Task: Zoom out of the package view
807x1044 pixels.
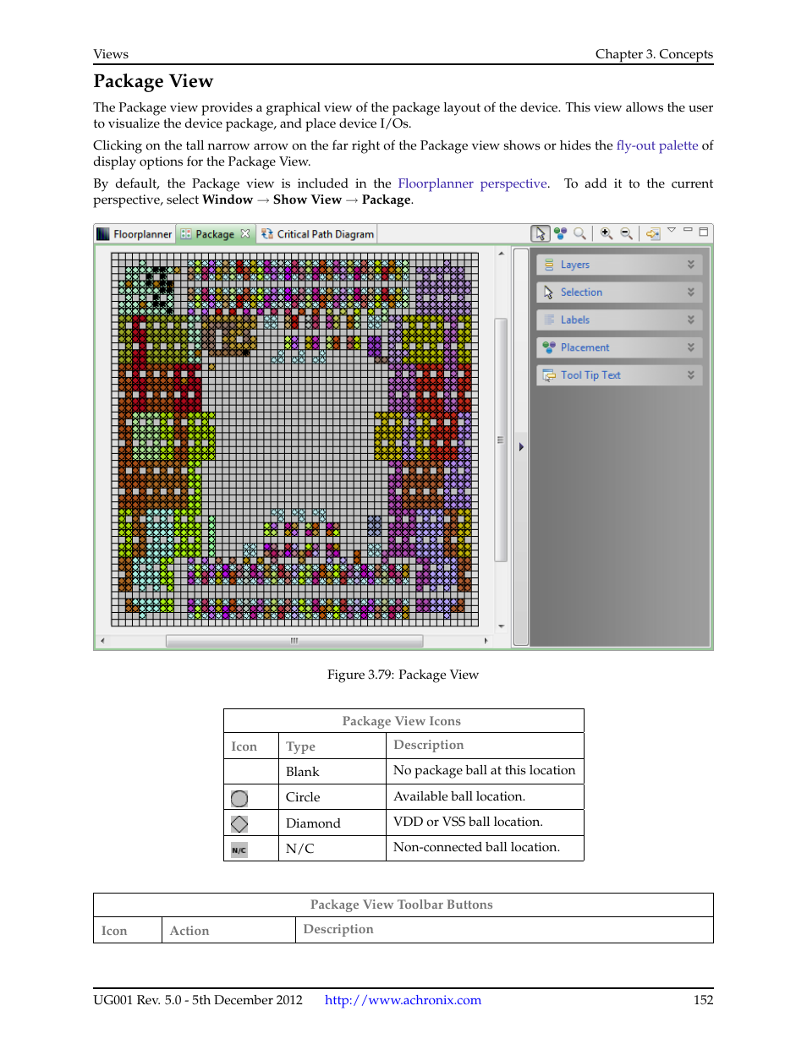Action: pyautogui.click(x=626, y=233)
